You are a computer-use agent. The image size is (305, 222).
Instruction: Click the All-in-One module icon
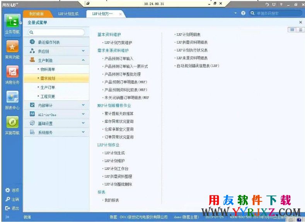[32, 114]
